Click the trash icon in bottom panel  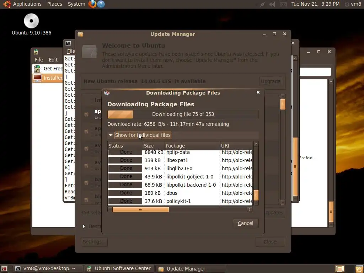[359, 269]
